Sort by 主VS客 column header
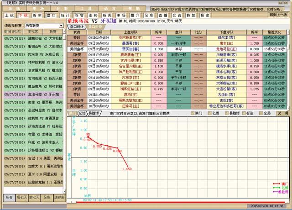 33,32
